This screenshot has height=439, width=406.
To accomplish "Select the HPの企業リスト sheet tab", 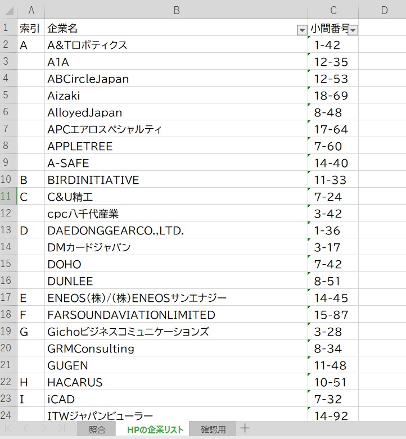I will [155, 429].
